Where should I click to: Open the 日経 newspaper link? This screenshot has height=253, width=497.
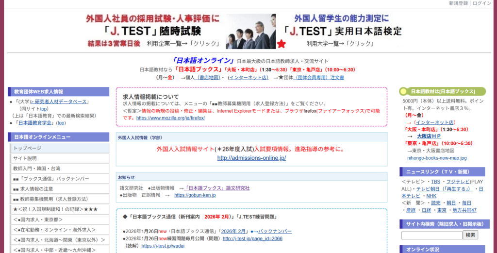[426, 210]
